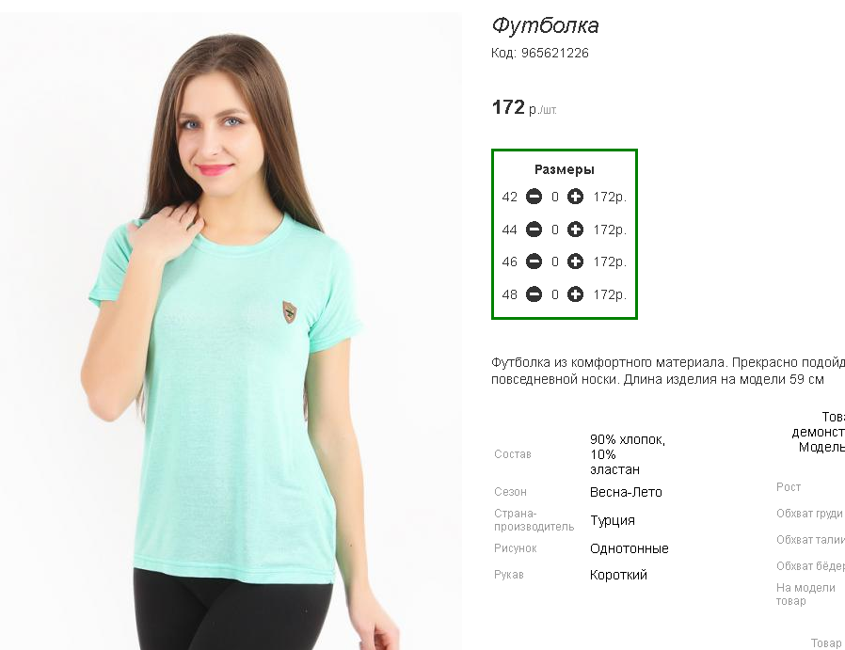Click the Весна-Лето season value

click(626, 492)
